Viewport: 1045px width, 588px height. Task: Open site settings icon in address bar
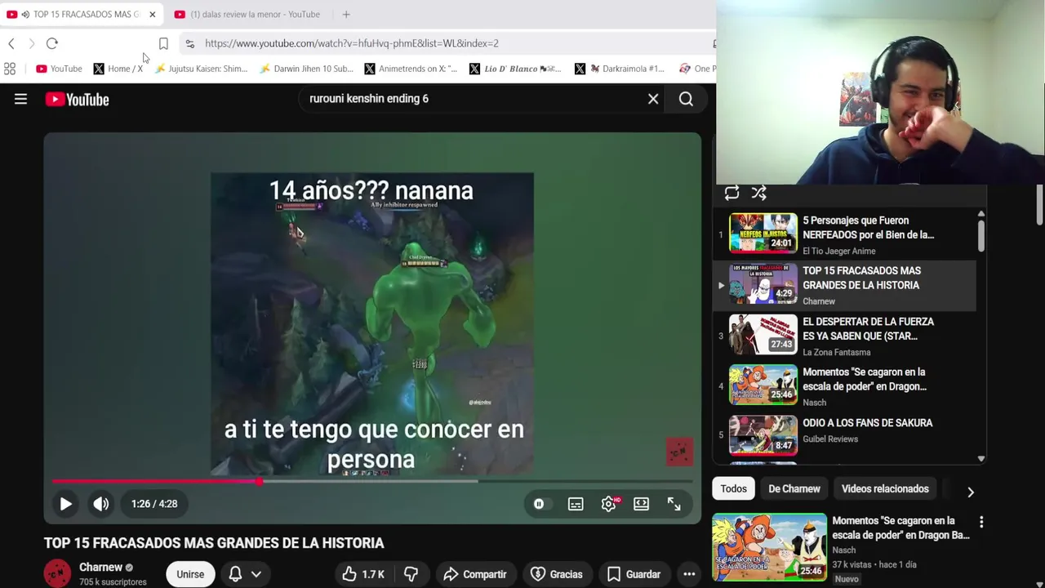pos(189,43)
